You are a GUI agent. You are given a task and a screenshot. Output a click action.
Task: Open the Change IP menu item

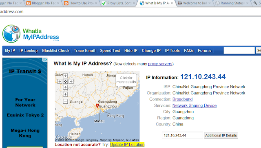coord(151,51)
